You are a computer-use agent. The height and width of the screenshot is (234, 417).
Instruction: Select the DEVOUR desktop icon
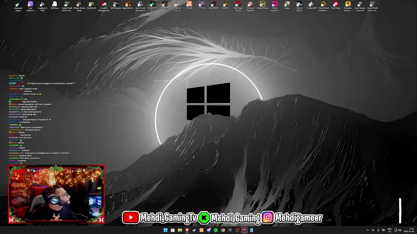click(165, 6)
